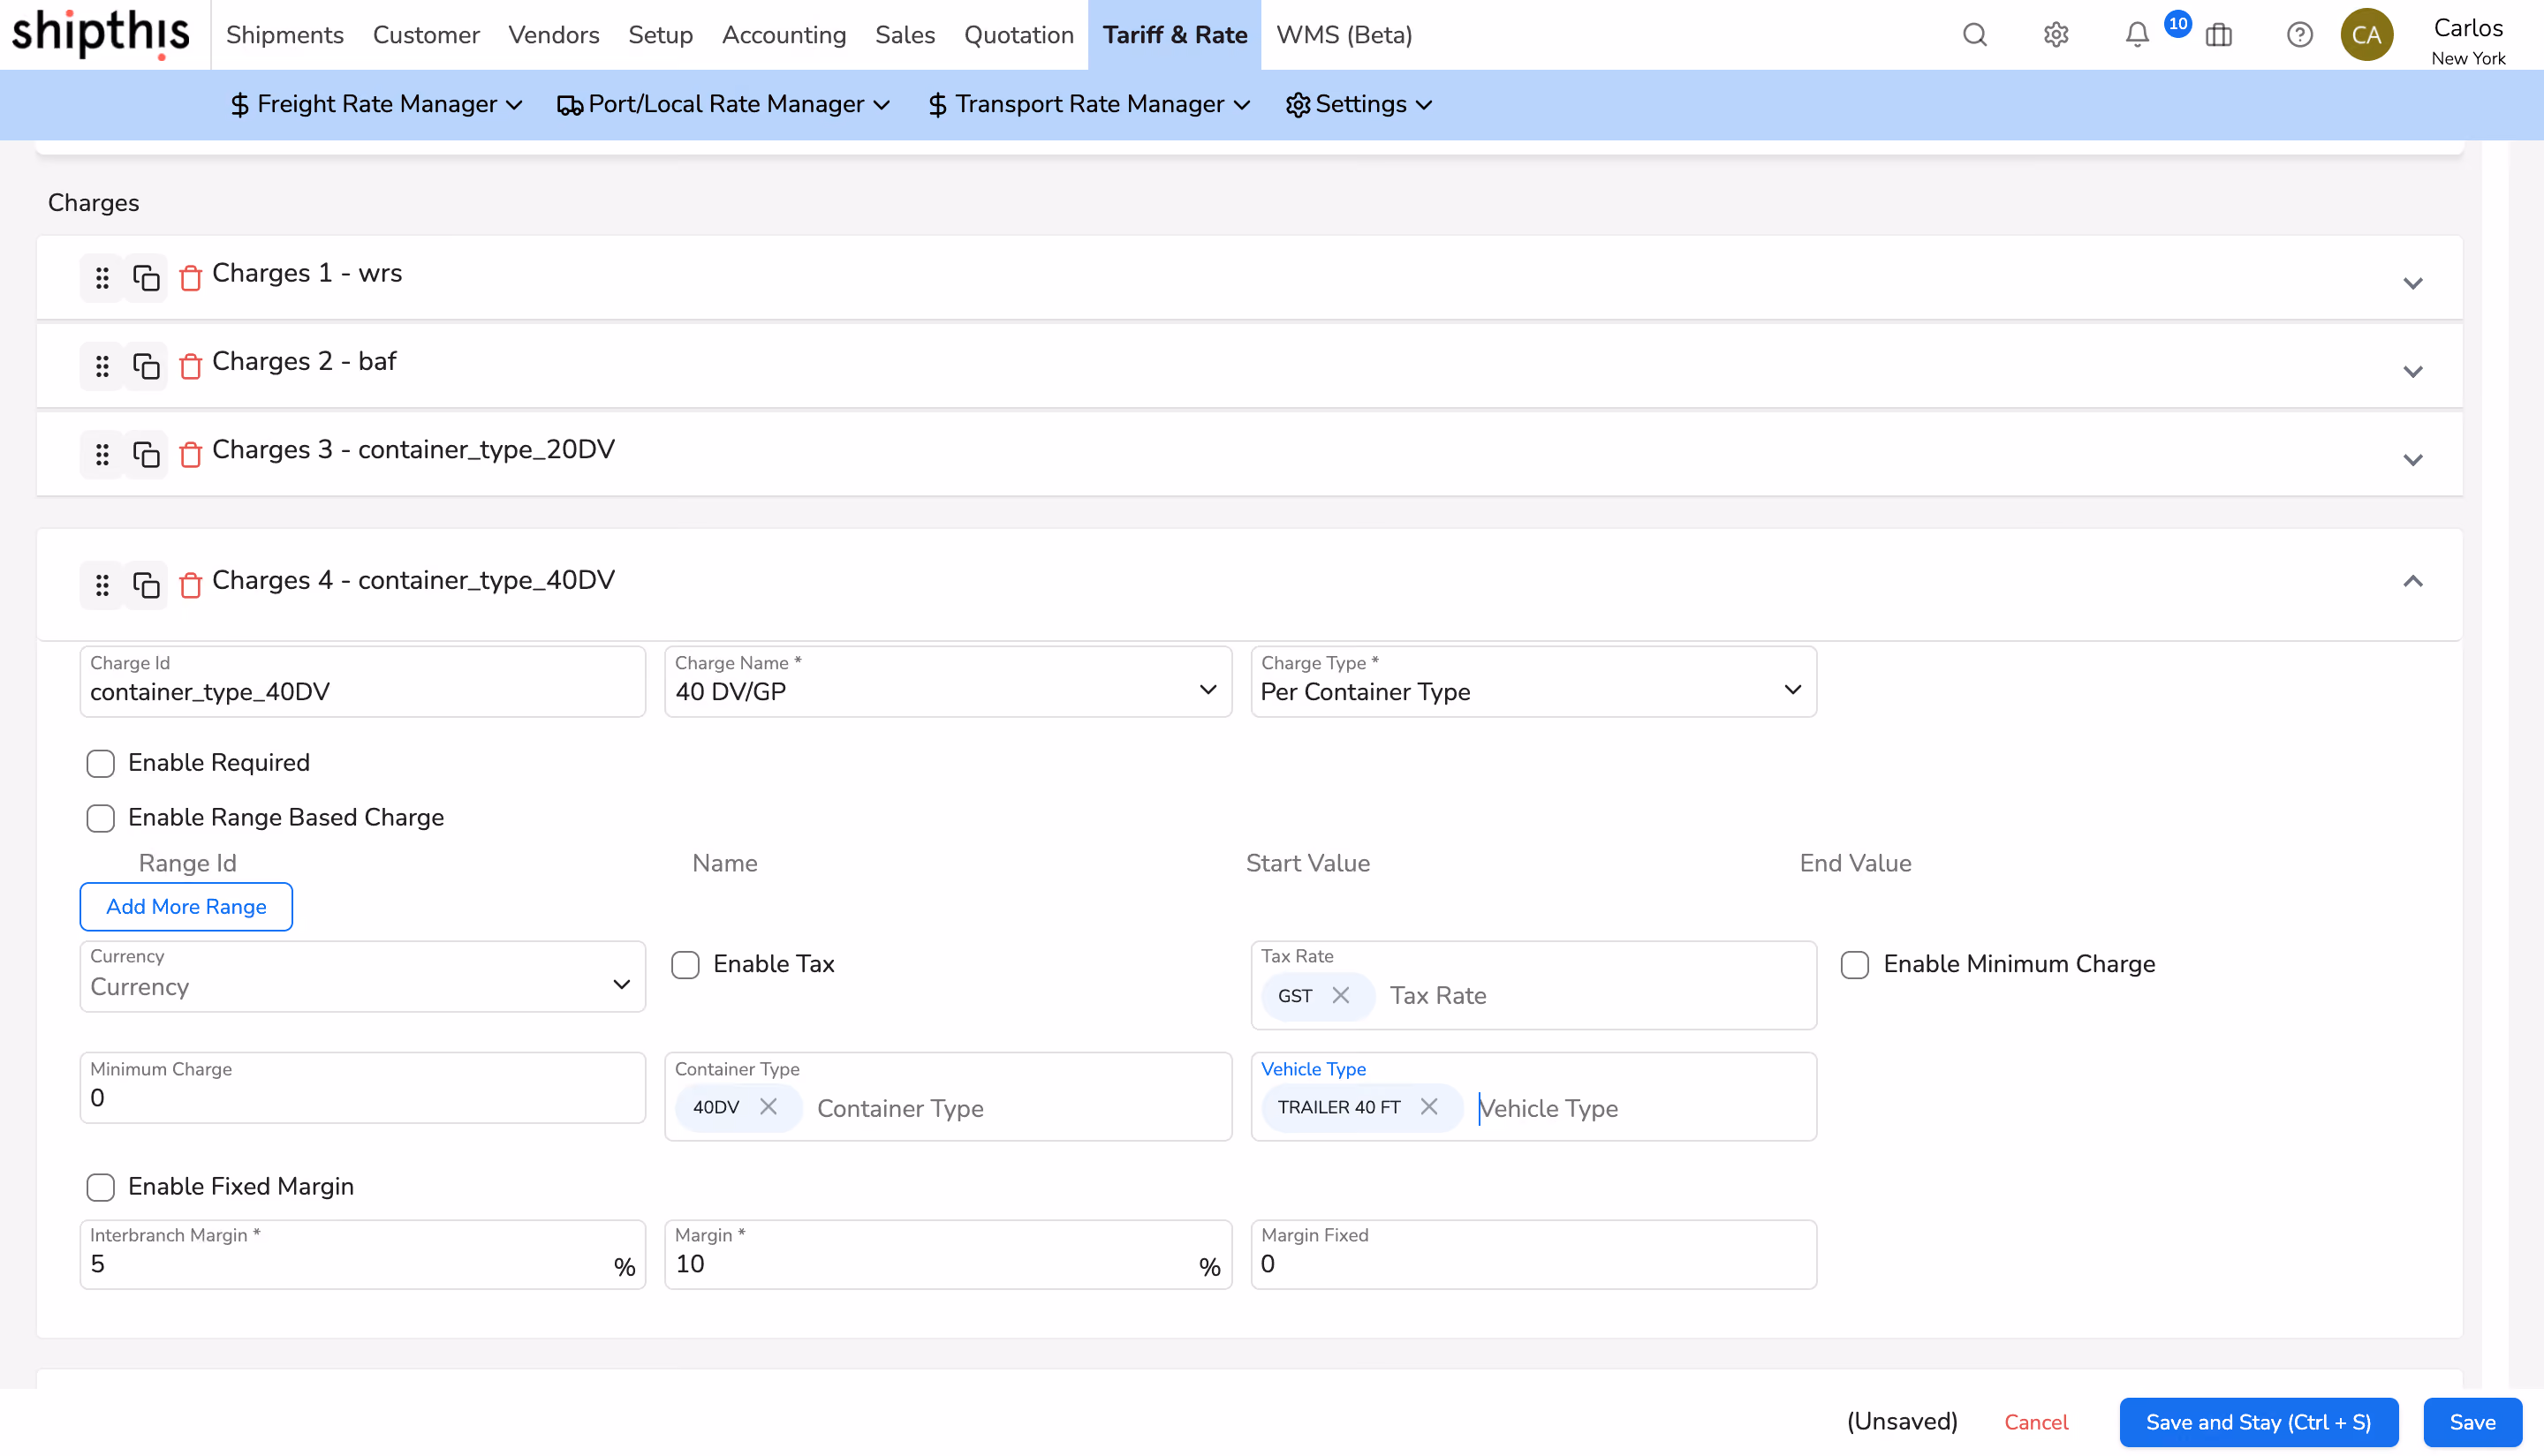Focus the Margin percentage input
Screen dimensions: 2544x1456
[x=947, y=1254]
